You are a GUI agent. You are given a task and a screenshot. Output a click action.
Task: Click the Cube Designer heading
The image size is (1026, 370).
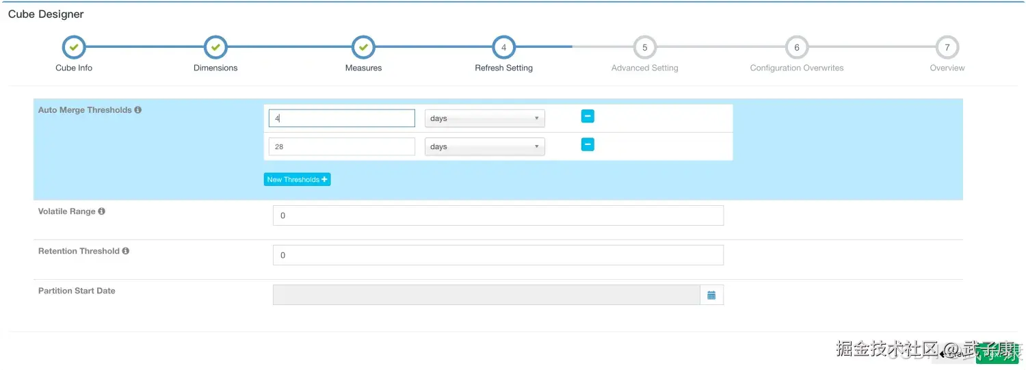[x=46, y=14]
